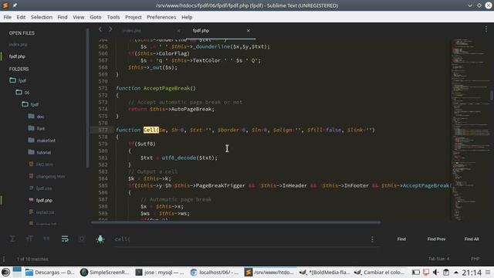
Task: Open the Edit menu
Action: pyautogui.click(x=21, y=17)
